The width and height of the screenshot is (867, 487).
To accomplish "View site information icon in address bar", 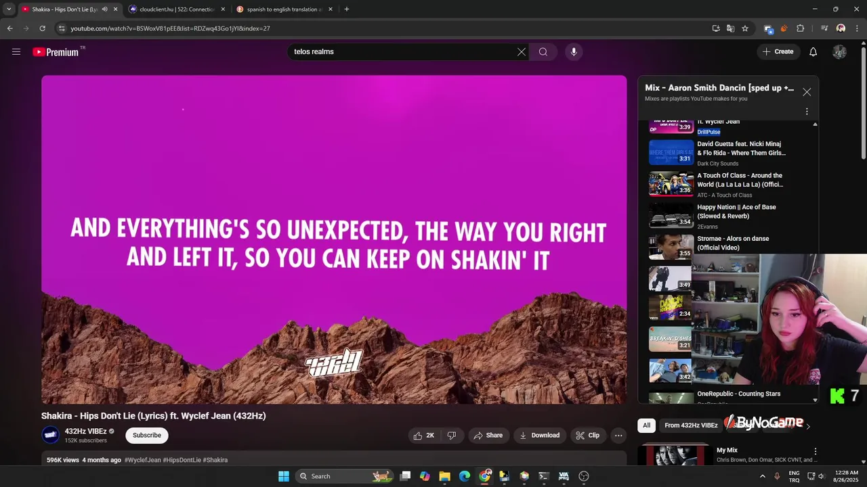I will 61,28.
